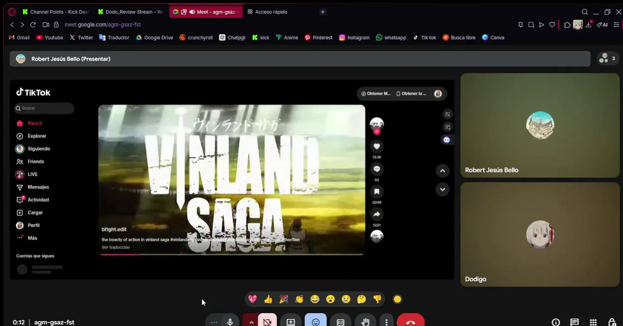Screen dimensions: 623x326
Task: Pin the browser pinboard icon
Action: click(x=520, y=25)
